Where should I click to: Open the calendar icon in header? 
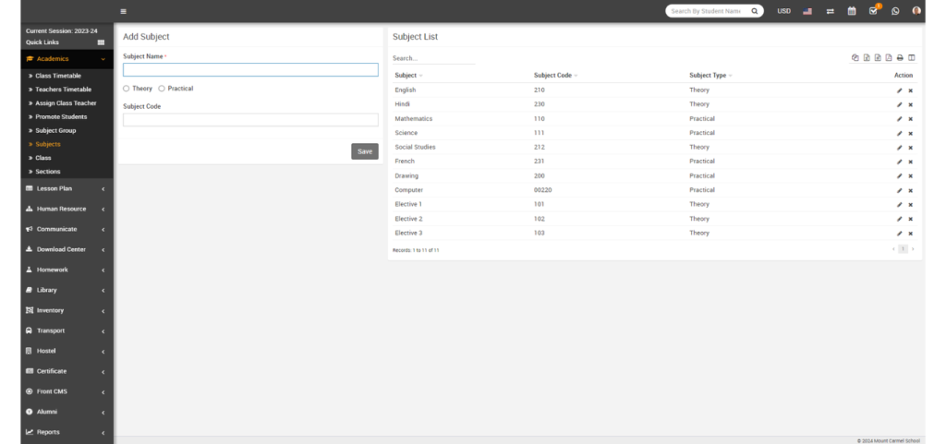click(x=851, y=11)
